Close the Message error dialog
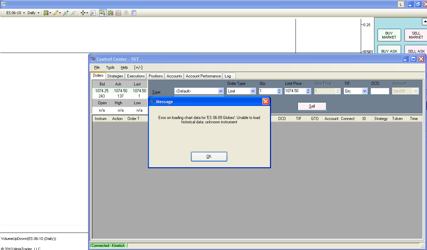Viewport: 427px width, 250px height. 265,101
